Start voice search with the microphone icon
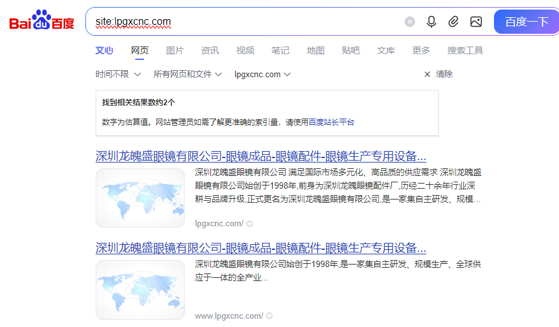The width and height of the screenshot is (559, 327). [x=432, y=22]
